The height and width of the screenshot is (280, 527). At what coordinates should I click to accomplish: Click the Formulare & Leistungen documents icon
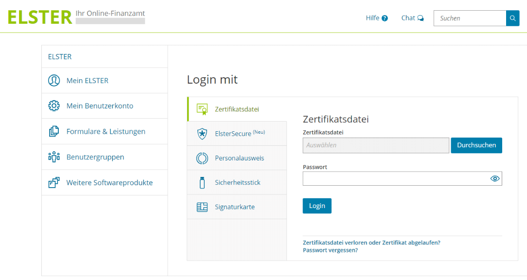(53, 132)
